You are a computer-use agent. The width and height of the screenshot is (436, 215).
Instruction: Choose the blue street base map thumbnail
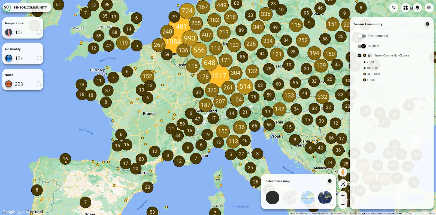[x=307, y=197]
